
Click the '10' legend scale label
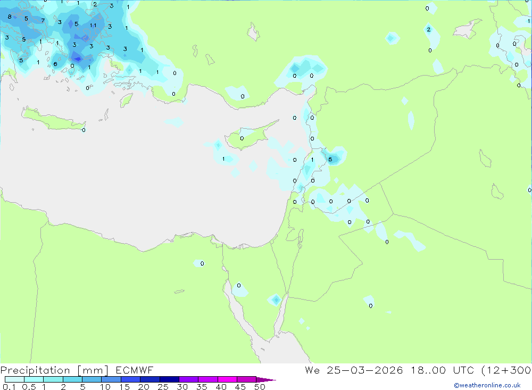105,387
